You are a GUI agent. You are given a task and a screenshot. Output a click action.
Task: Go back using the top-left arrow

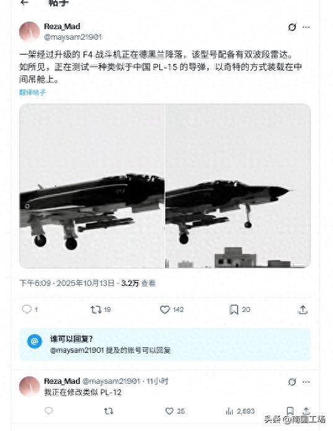coord(25,2)
